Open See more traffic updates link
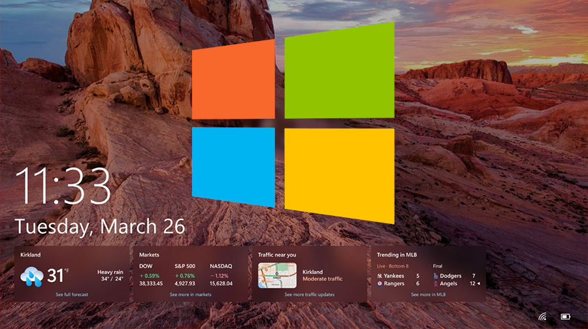This screenshot has height=329, width=588. click(310, 294)
